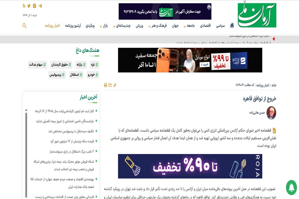The image size is (299, 199).
Task: Open the Instagram page icon
Action: (x=35, y=6)
